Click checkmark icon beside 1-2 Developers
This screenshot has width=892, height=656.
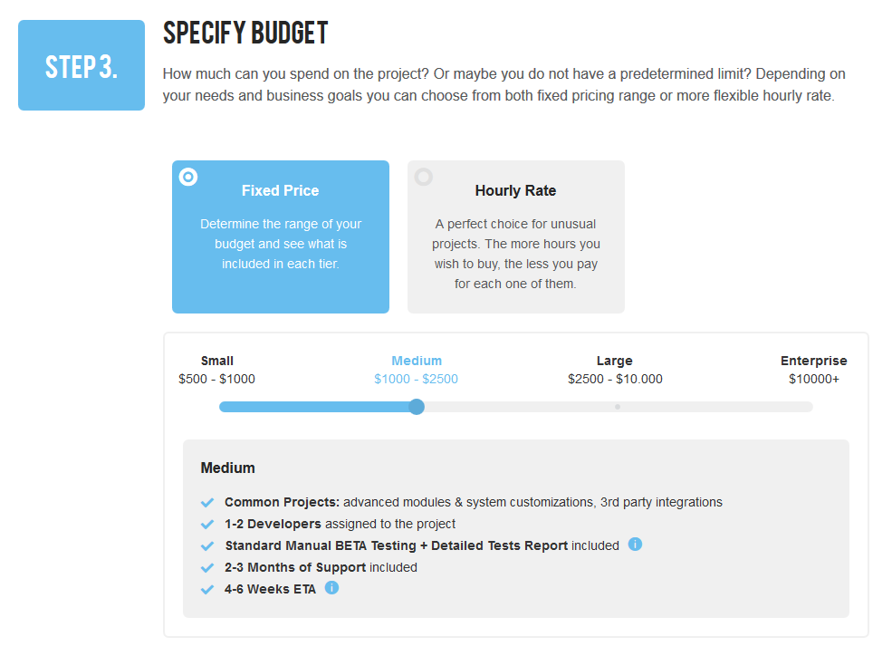207,524
